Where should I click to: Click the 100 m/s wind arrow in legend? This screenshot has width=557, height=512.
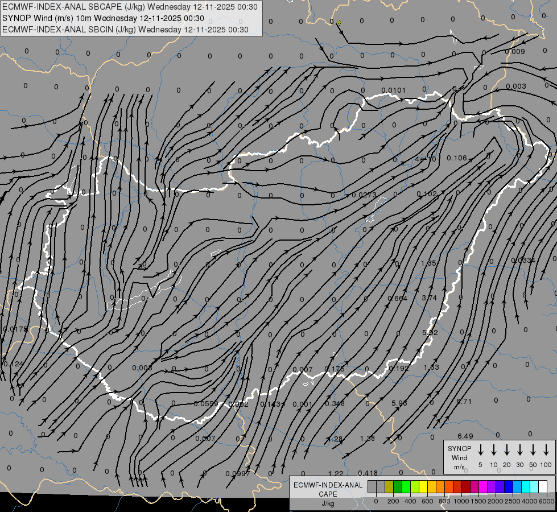[x=546, y=450]
